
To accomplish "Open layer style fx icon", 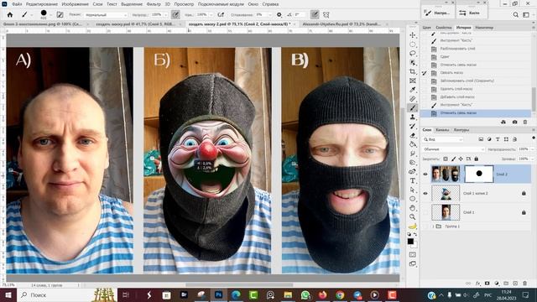I will [x=477, y=284].
